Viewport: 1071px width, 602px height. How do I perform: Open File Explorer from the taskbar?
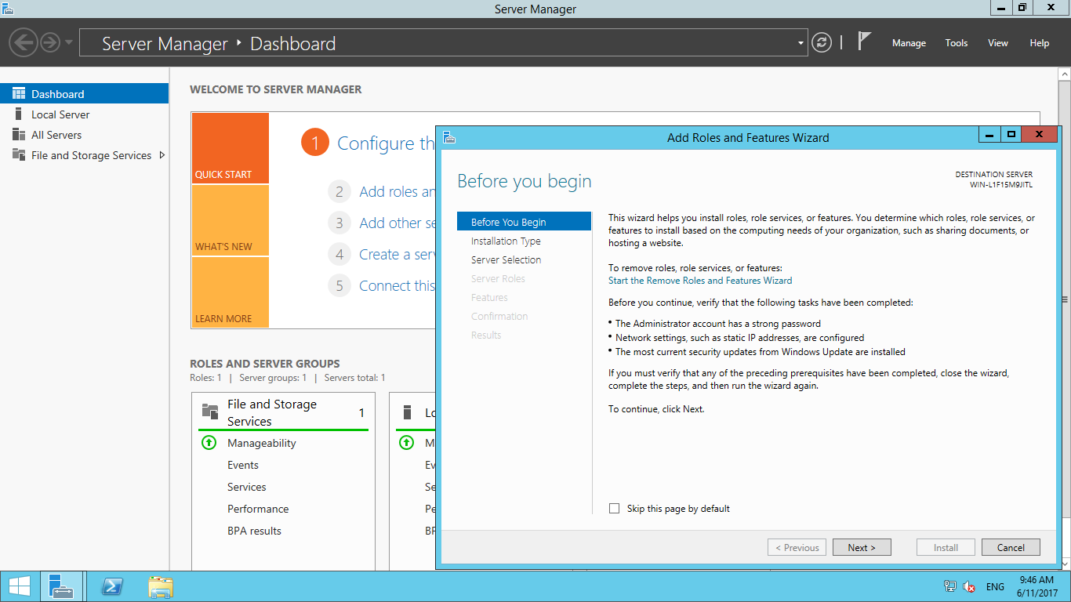pyautogui.click(x=161, y=586)
